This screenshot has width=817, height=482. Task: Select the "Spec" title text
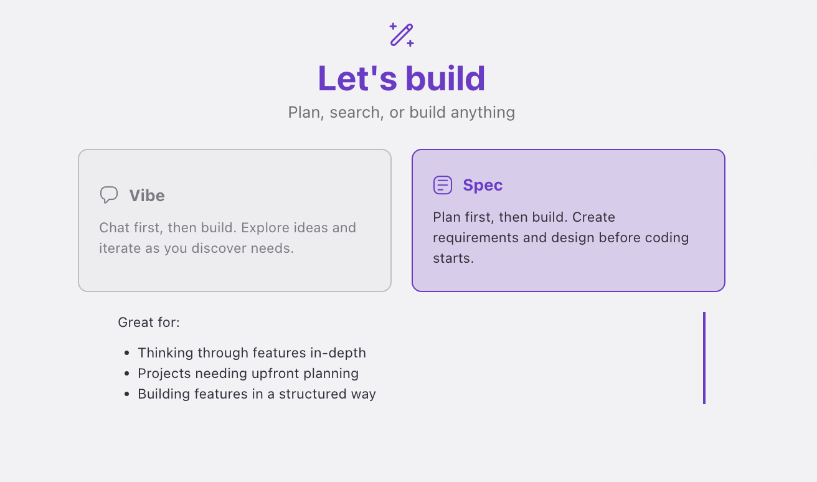(483, 185)
